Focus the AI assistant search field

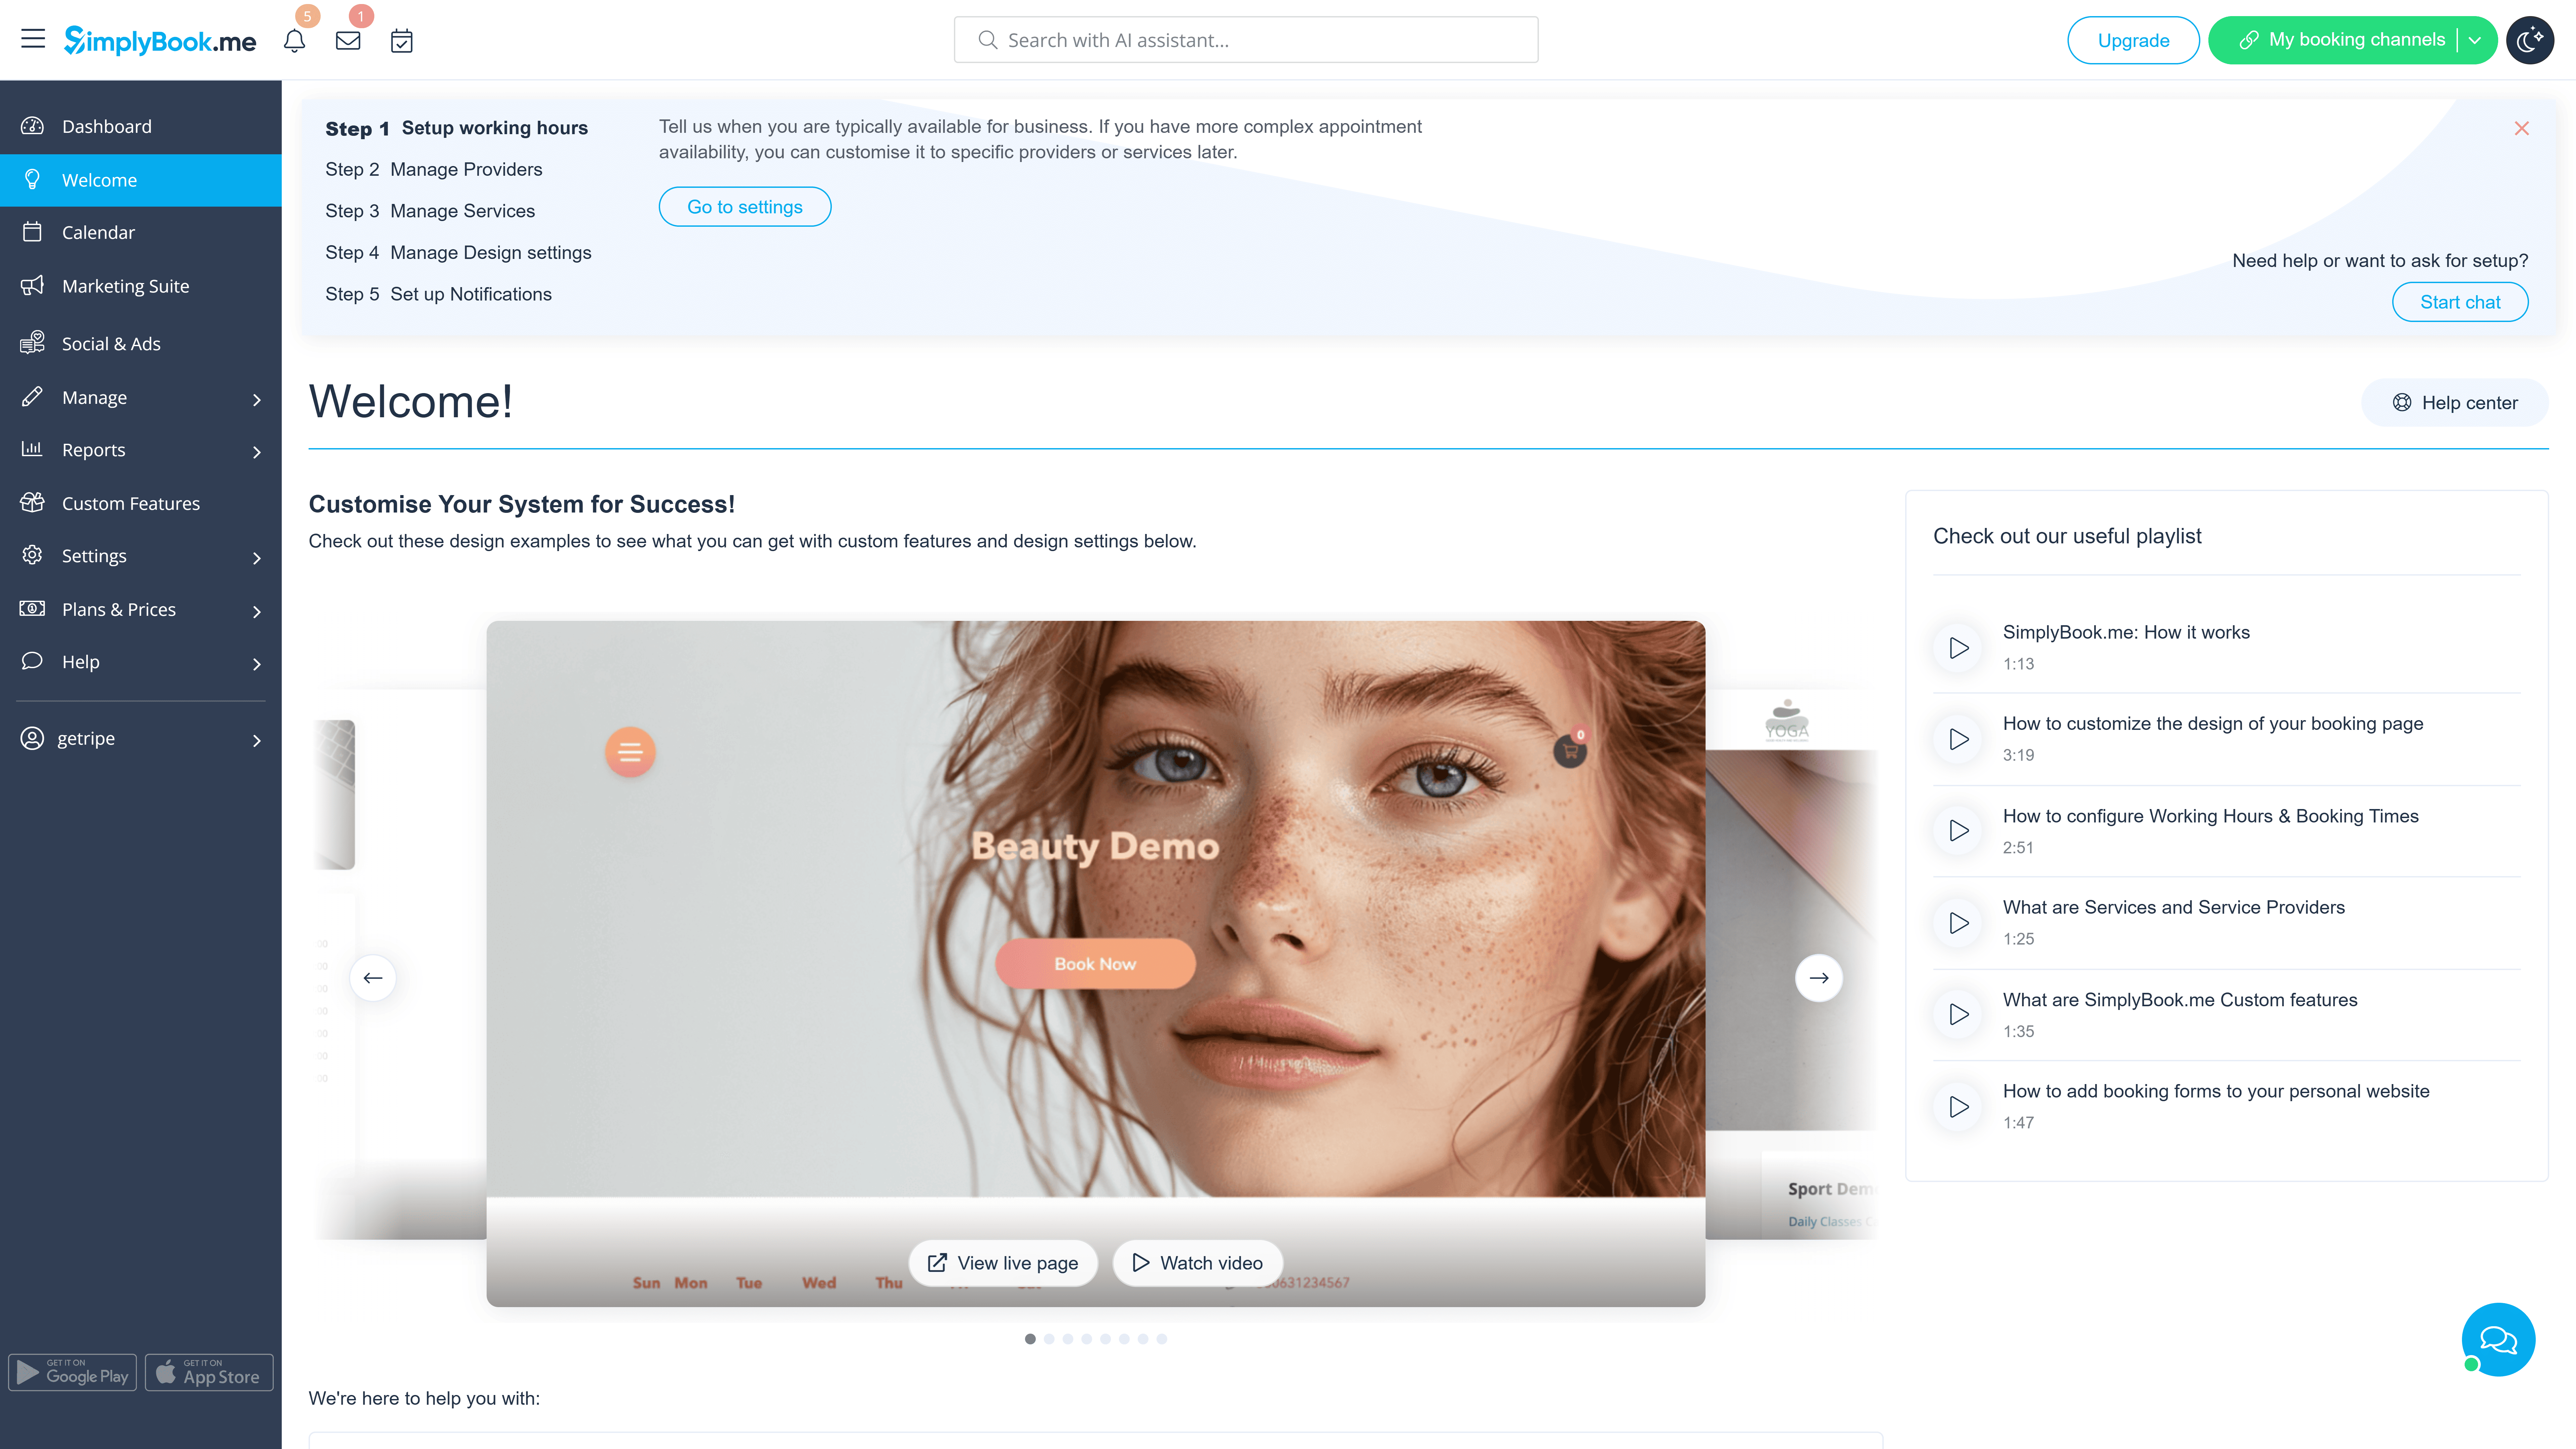click(x=1246, y=40)
